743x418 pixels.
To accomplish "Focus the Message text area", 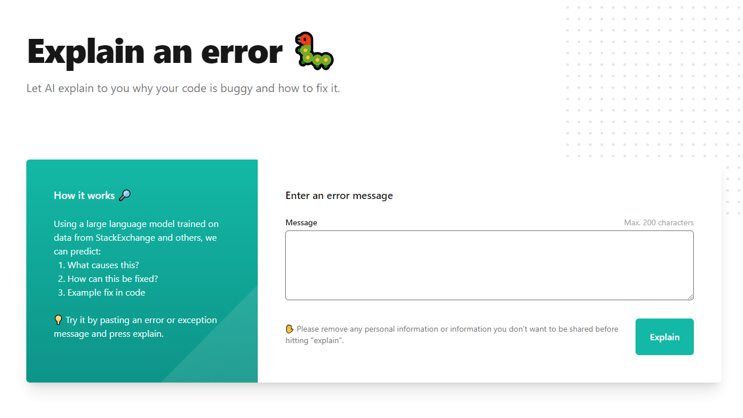I will point(489,265).
